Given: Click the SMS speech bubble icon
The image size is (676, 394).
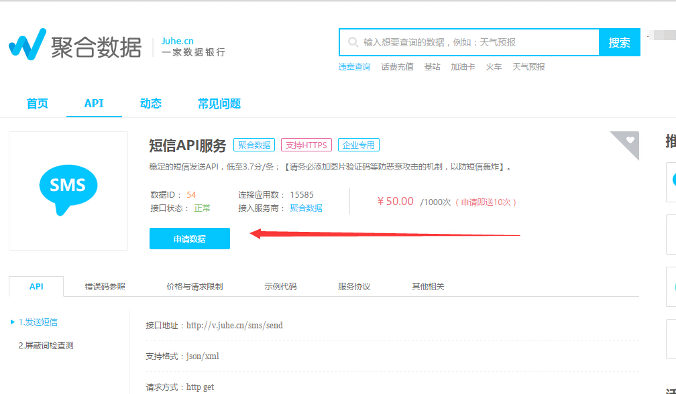Looking at the screenshot, I should click(x=68, y=187).
